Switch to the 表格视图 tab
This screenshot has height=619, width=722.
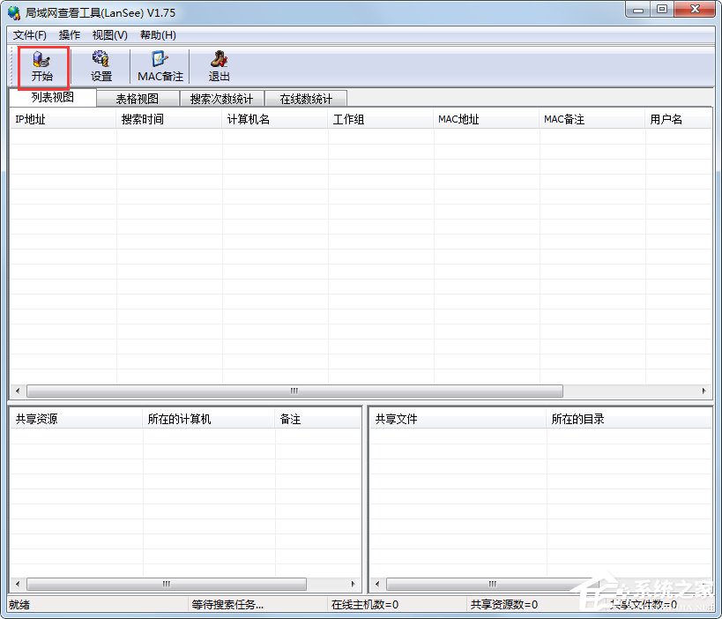click(137, 98)
